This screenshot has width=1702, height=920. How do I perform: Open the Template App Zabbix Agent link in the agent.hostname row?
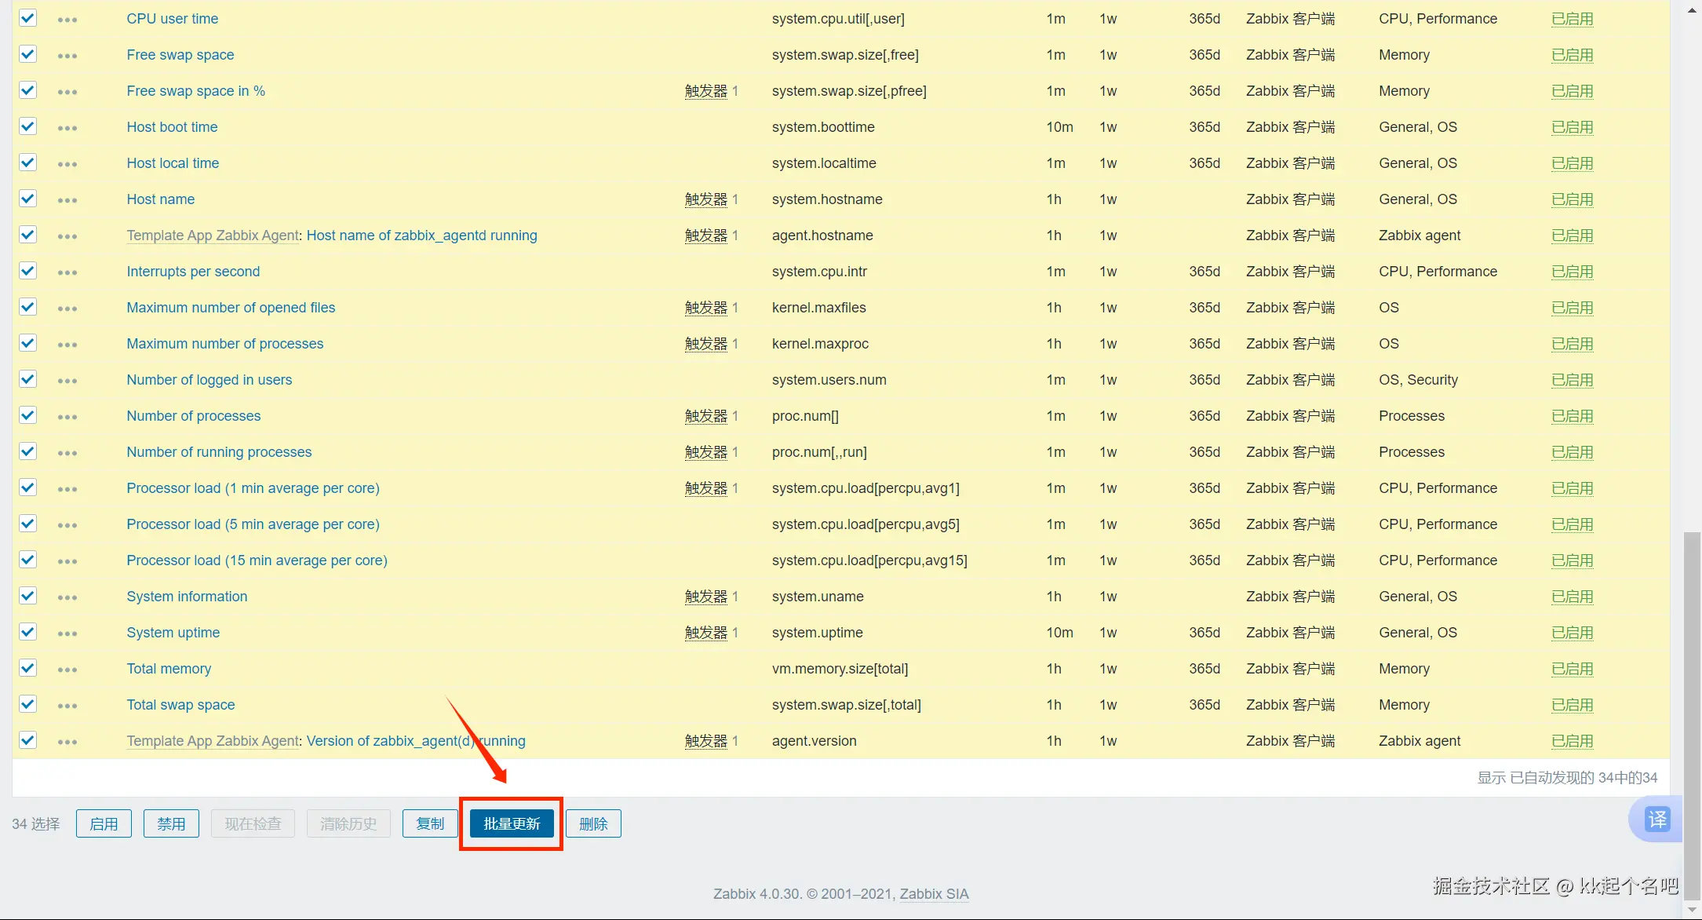tap(213, 235)
